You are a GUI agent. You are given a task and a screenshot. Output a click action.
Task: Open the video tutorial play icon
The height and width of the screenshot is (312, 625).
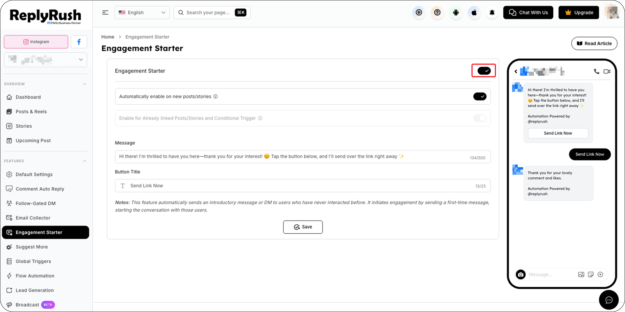coord(419,13)
